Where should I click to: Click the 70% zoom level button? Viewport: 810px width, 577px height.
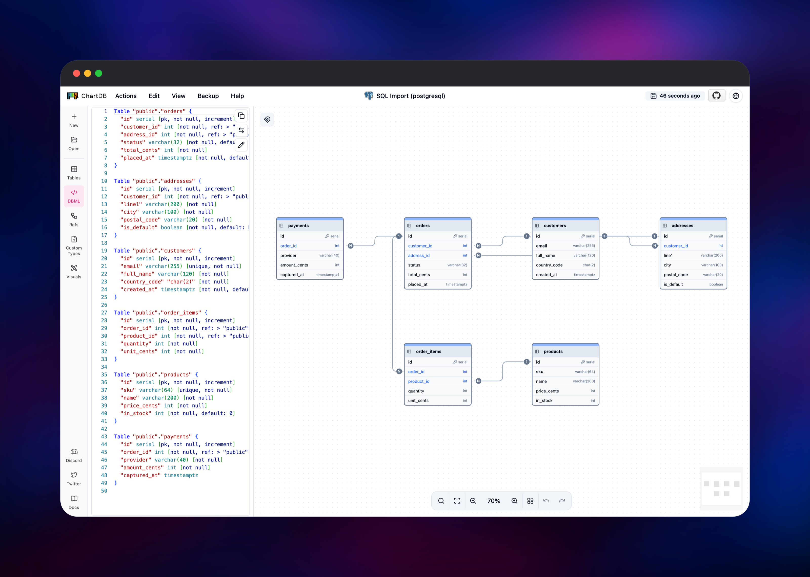pos(494,501)
